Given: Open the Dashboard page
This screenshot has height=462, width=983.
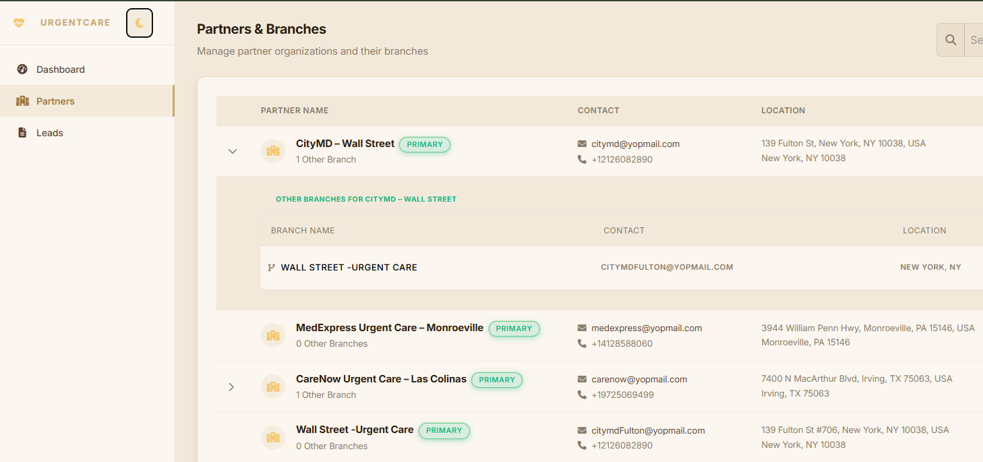Looking at the screenshot, I should click(60, 69).
